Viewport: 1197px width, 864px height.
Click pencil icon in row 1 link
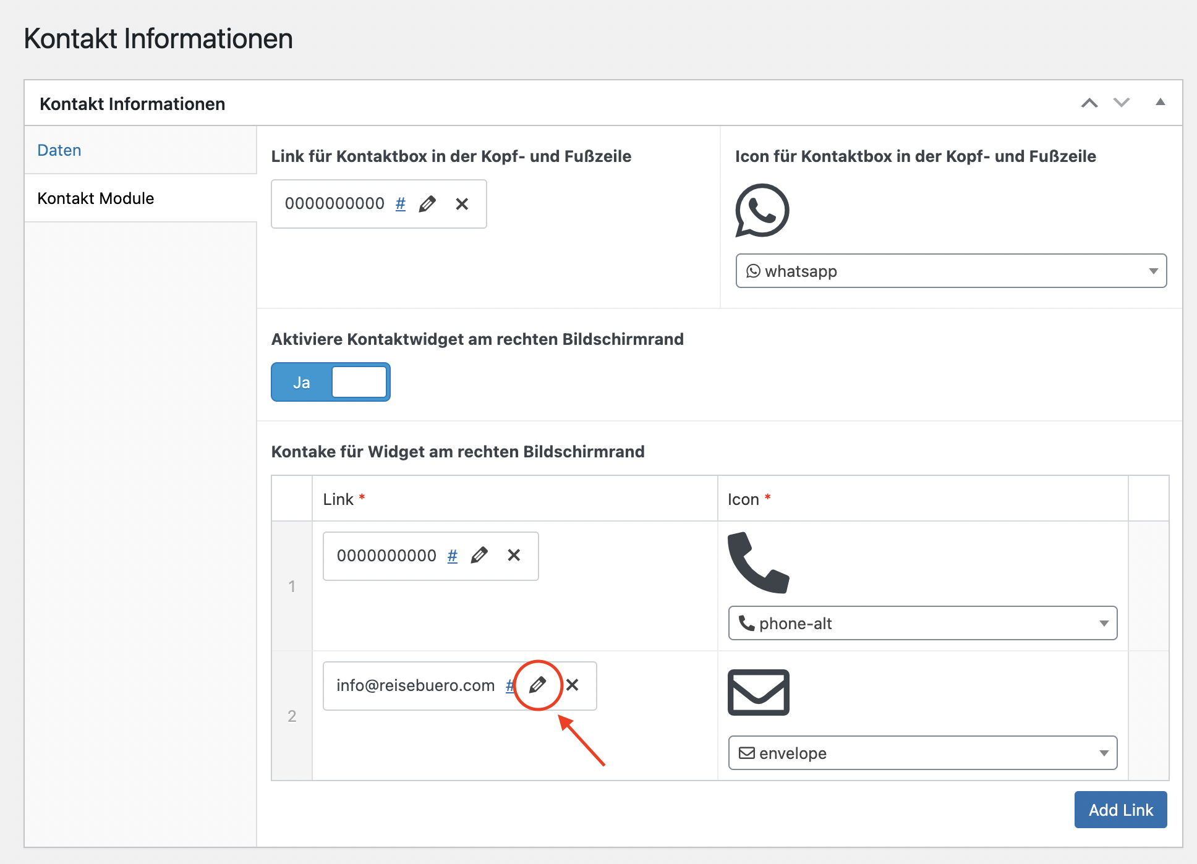click(x=479, y=556)
